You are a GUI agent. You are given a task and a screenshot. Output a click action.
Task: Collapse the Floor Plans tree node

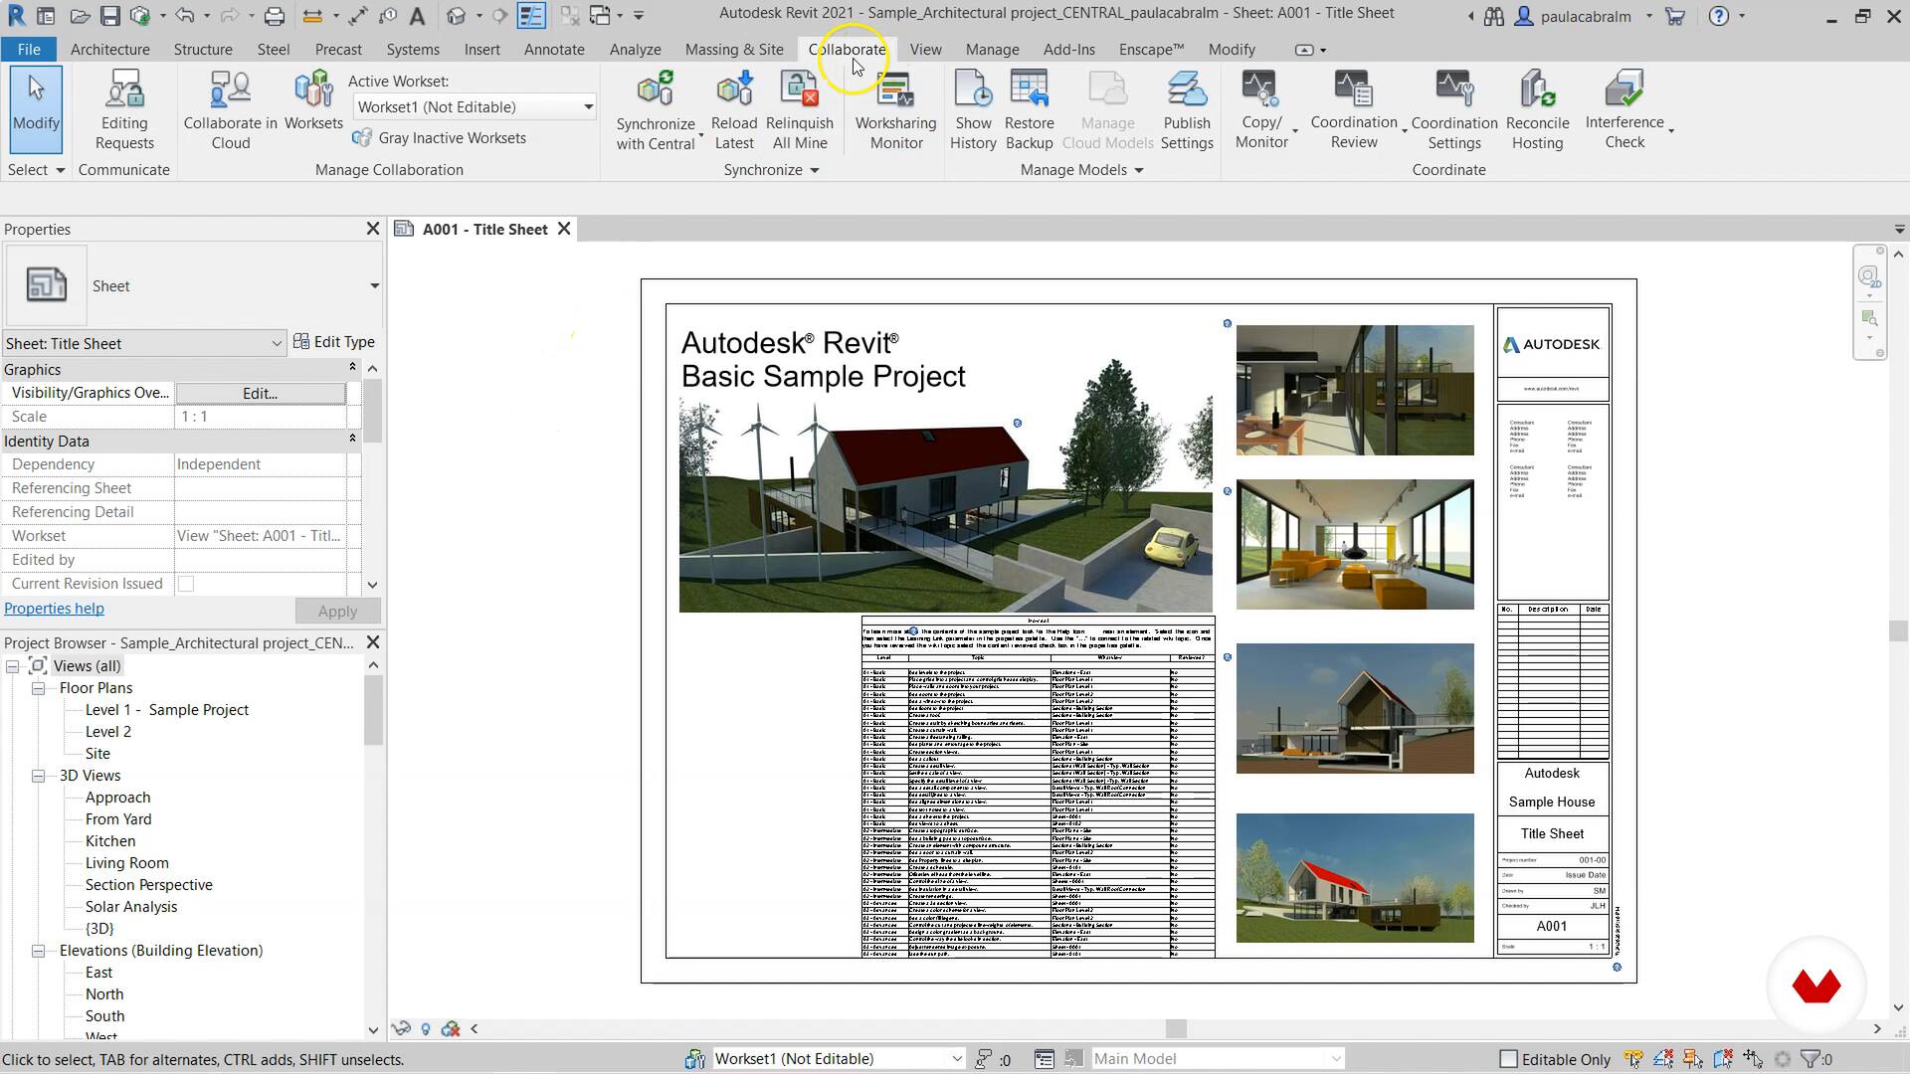tap(38, 688)
